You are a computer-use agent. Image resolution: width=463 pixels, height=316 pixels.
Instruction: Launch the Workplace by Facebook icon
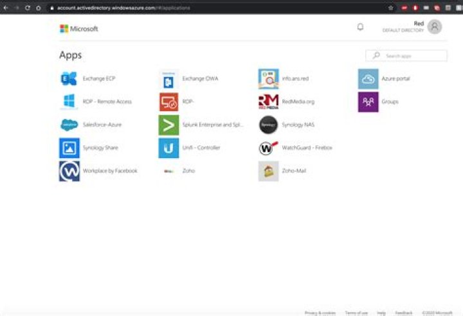(69, 171)
